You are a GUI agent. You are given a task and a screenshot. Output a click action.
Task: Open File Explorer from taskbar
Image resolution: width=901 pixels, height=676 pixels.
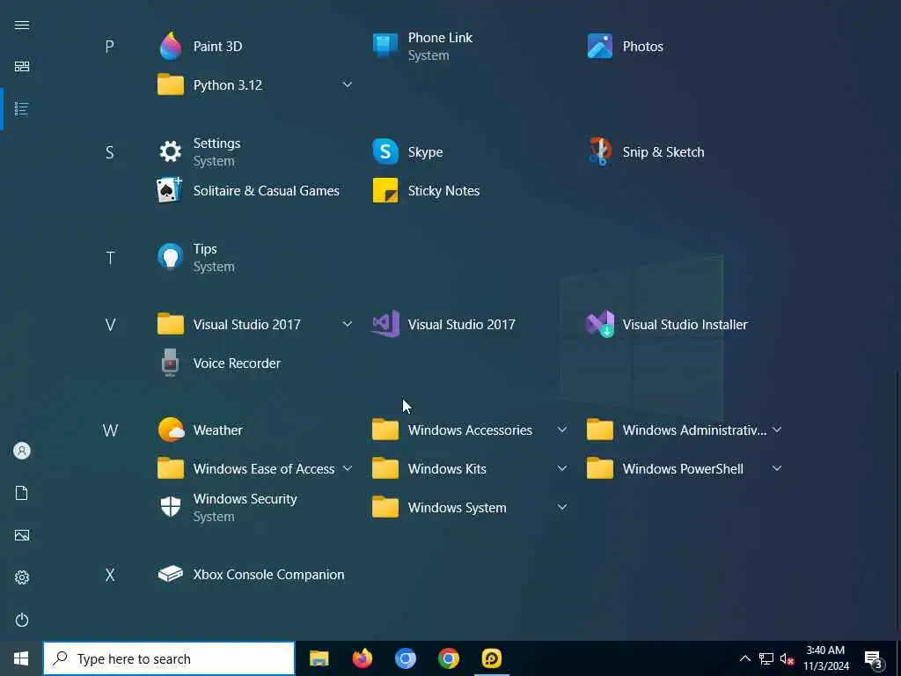point(319,658)
